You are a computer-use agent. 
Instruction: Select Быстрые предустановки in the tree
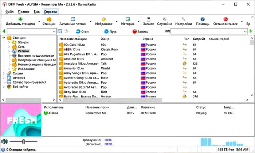pyautogui.click(x=36, y=56)
